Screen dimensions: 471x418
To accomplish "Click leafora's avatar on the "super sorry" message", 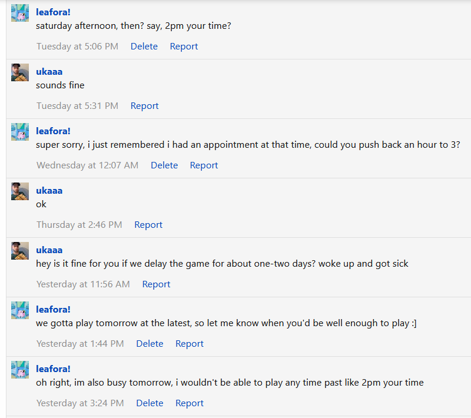I will [20, 132].
